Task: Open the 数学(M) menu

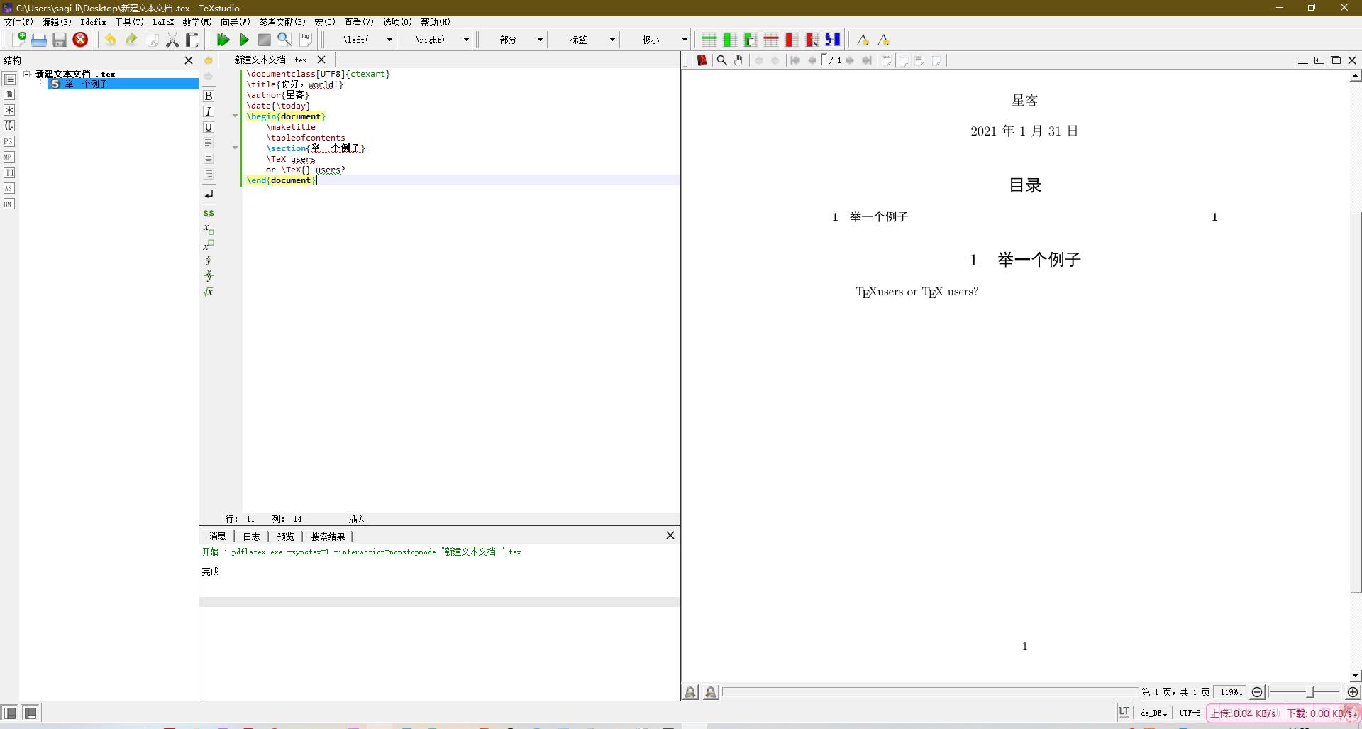Action: 196,22
